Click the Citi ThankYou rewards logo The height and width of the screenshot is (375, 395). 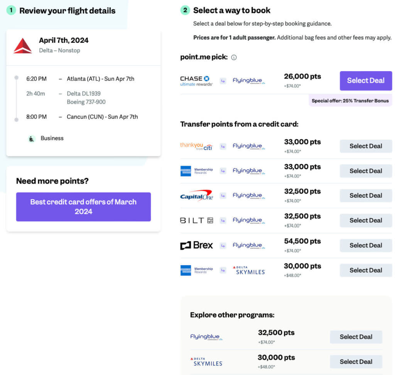[197, 146]
